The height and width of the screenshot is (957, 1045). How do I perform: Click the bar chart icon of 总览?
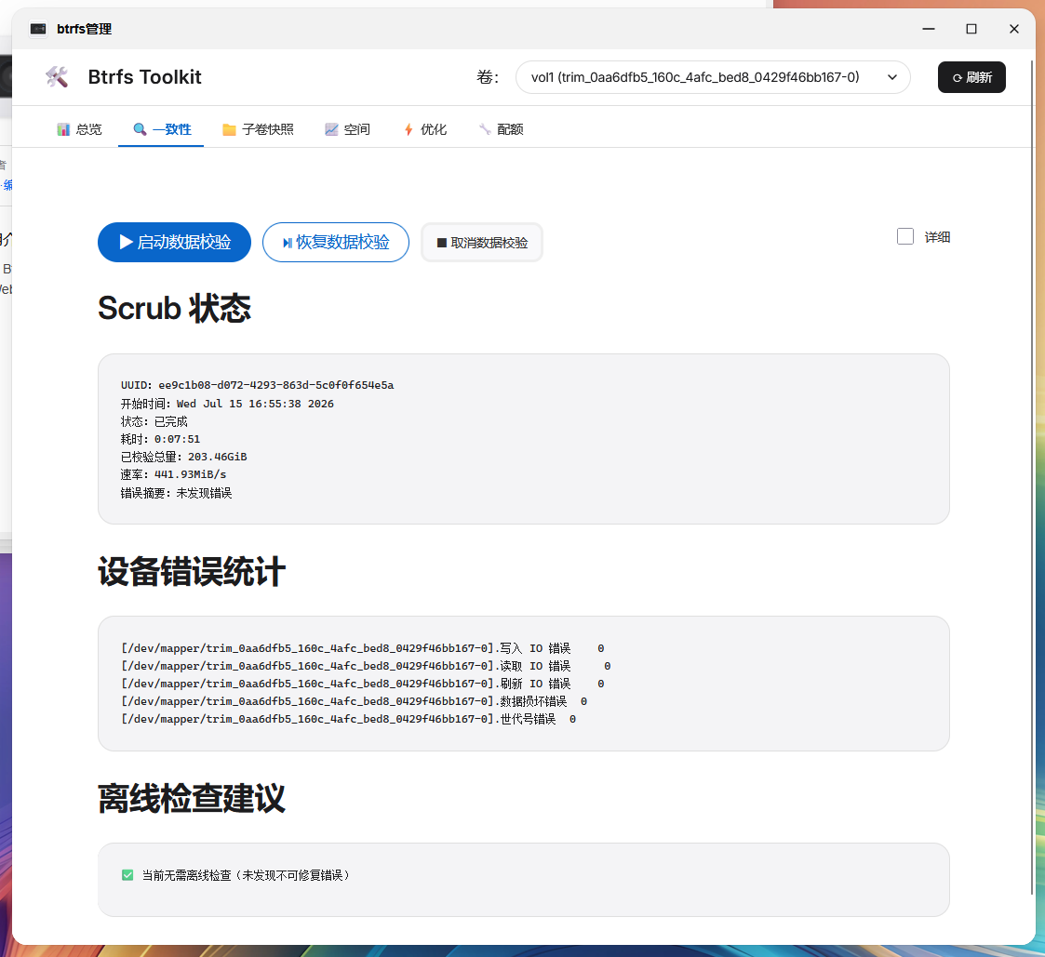click(x=63, y=129)
